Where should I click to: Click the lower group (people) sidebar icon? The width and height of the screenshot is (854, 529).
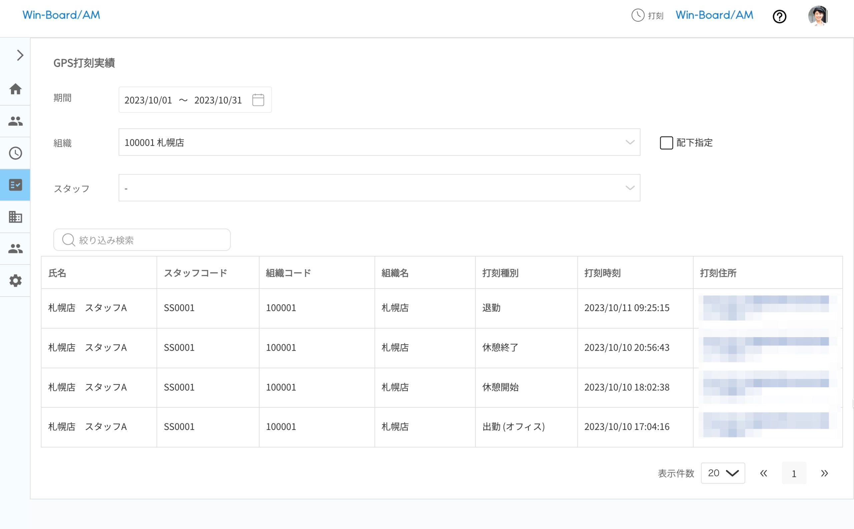tap(15, 248)
